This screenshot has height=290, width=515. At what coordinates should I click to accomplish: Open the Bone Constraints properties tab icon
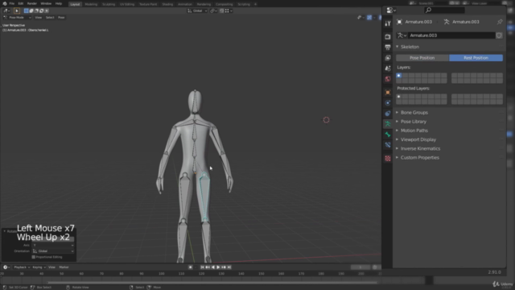coord(388,145)
